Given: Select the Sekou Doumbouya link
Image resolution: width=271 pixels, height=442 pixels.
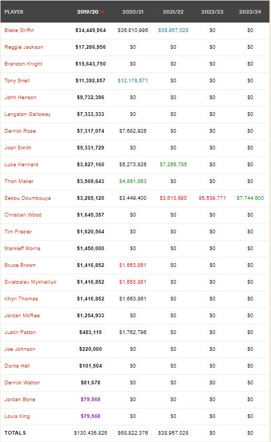Looking at the screenshot, I should point(27,198).
